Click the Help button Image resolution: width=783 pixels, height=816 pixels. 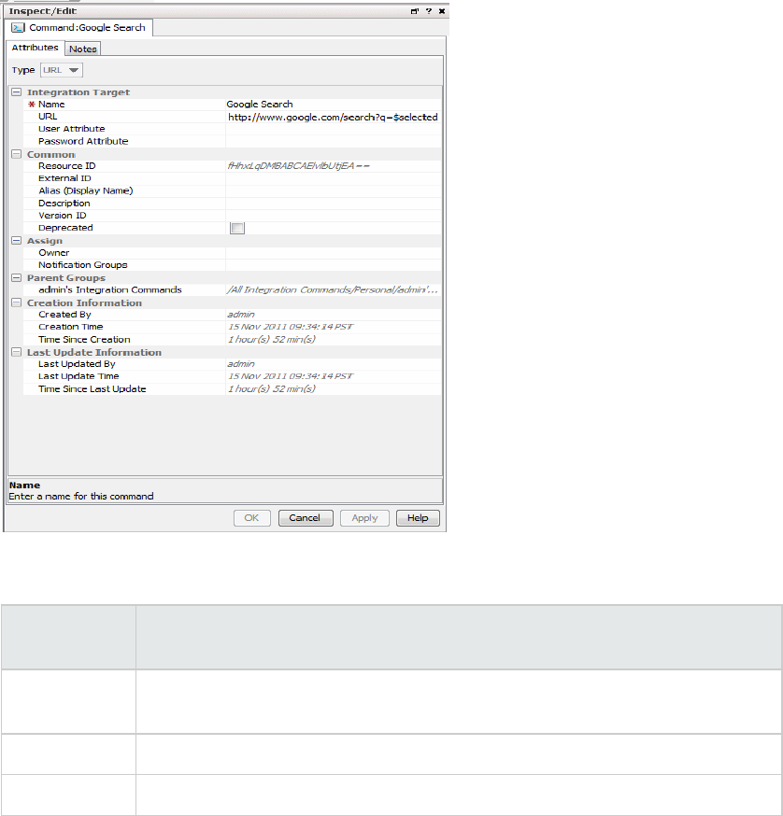tap(418, 518)
